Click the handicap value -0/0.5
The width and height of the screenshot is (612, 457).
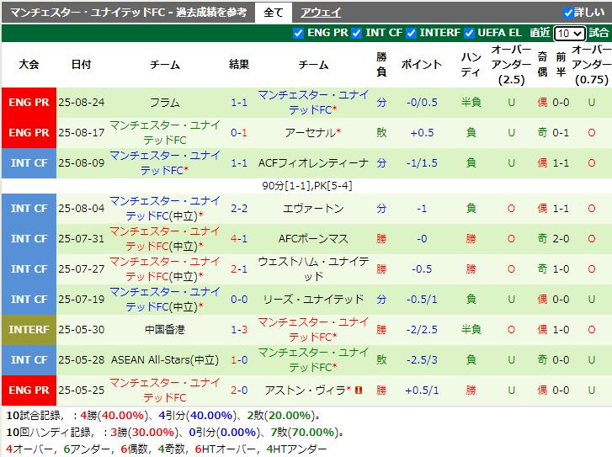(422, 103)
